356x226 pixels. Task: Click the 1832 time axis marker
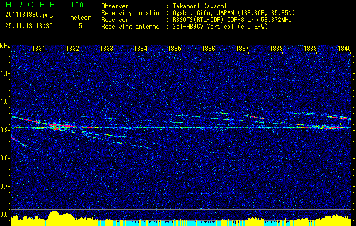click(72, 49)
